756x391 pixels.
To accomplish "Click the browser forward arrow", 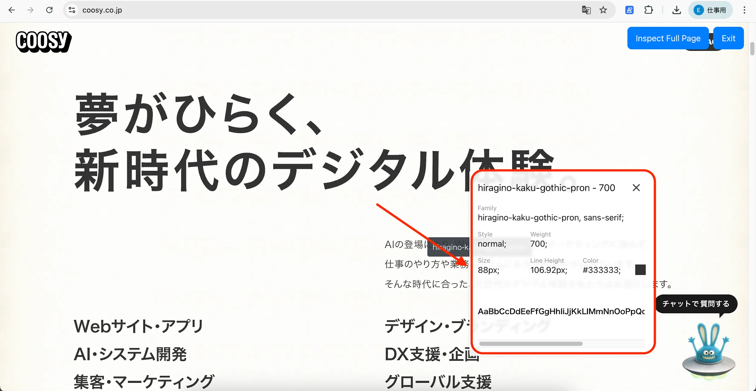I will [30, 10].
